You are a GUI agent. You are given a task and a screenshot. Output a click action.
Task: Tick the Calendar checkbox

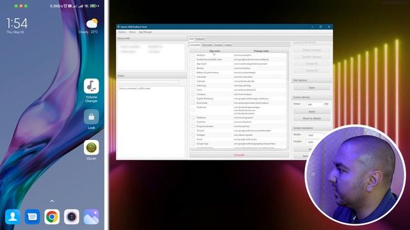tap(193, 81)
